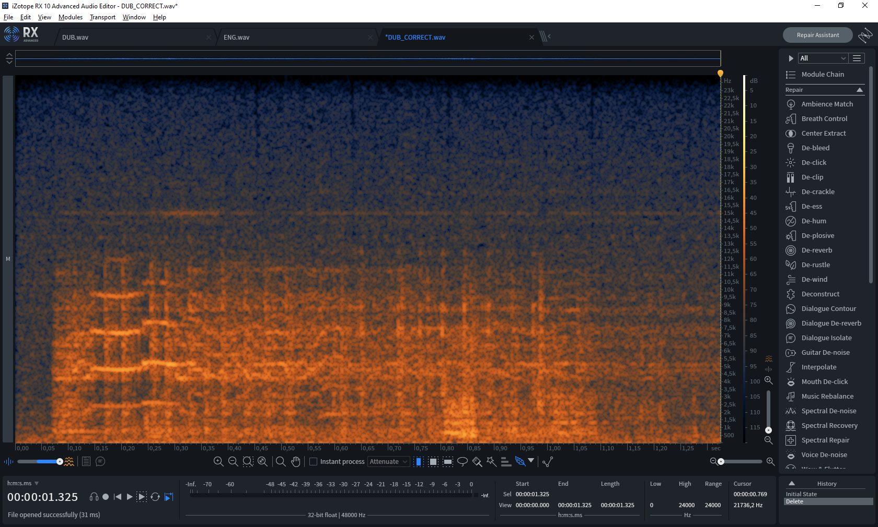Viewport: 878px width, 527px height.
Task: Open the De-clip module
Action: point(812,177)
